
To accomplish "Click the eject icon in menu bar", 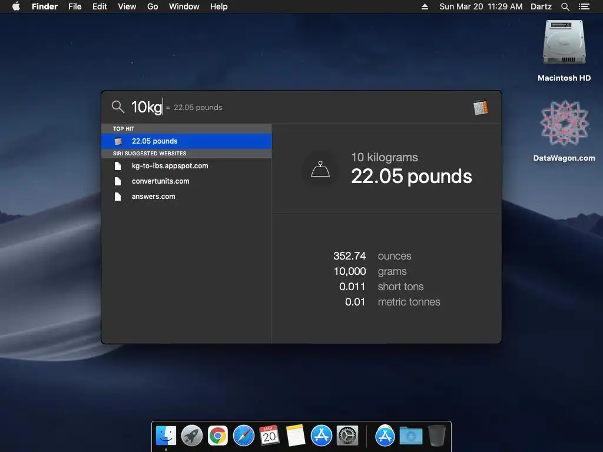I will coord(425,6).
